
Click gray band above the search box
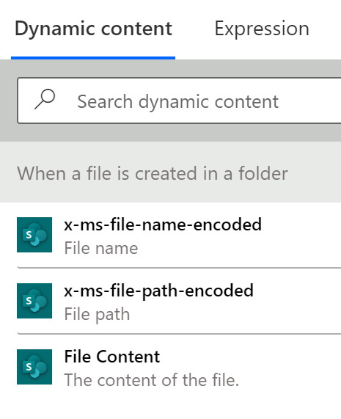point(170,68)
